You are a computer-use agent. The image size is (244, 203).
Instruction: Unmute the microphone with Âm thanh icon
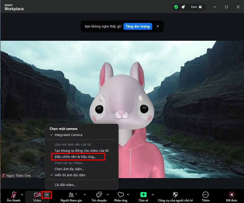coord(14,195)
